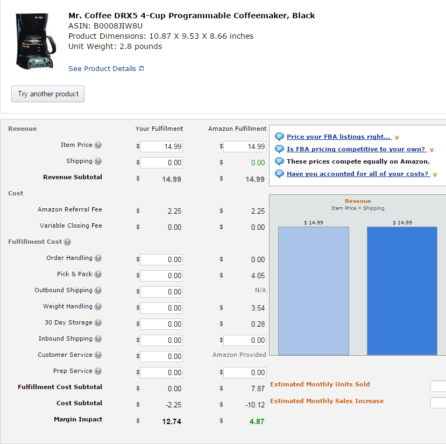Click light blue Your Fulfillment revenue bar
This screenshot has width=446, height=444.
click(x=314, y=291)
